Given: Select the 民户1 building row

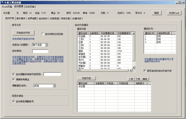Looking at the screenshot, I should tap(105, 60).
